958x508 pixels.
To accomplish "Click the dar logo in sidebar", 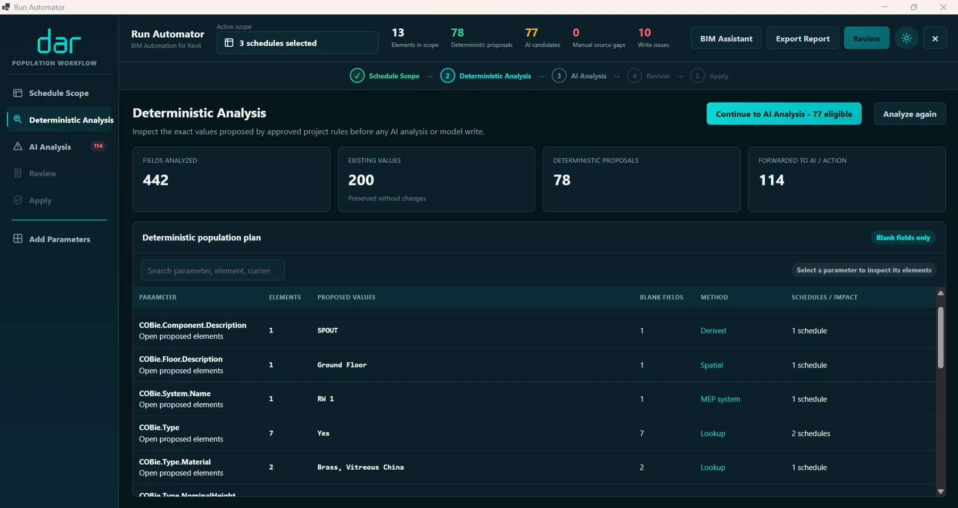I will point(59,41).
